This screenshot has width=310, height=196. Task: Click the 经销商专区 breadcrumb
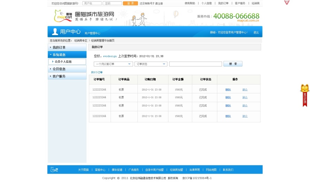tap(81, 41)
